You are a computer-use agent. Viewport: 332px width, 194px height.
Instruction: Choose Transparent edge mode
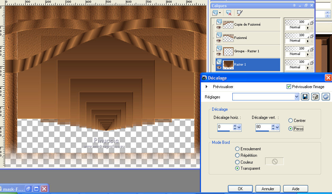click(237, 168)
